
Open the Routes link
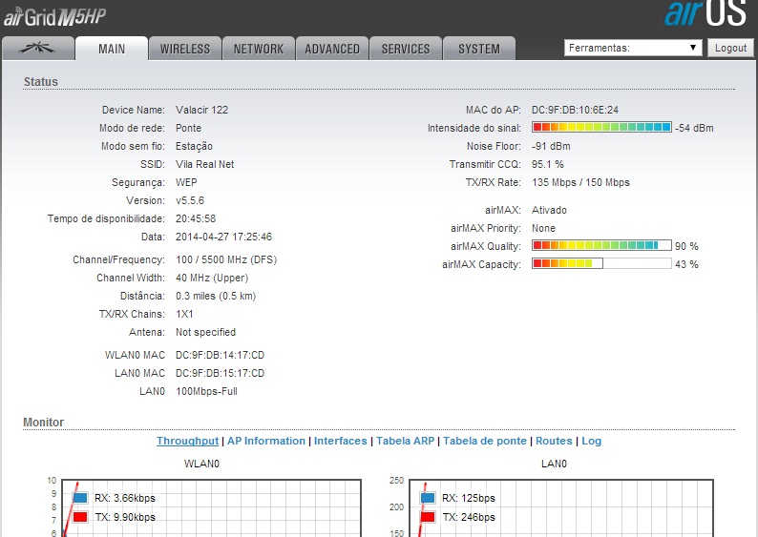(x=554, y=441)
